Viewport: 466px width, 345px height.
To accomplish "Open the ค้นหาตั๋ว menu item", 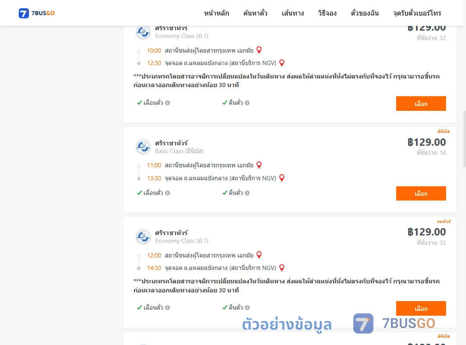I will [x=255, y=13].
